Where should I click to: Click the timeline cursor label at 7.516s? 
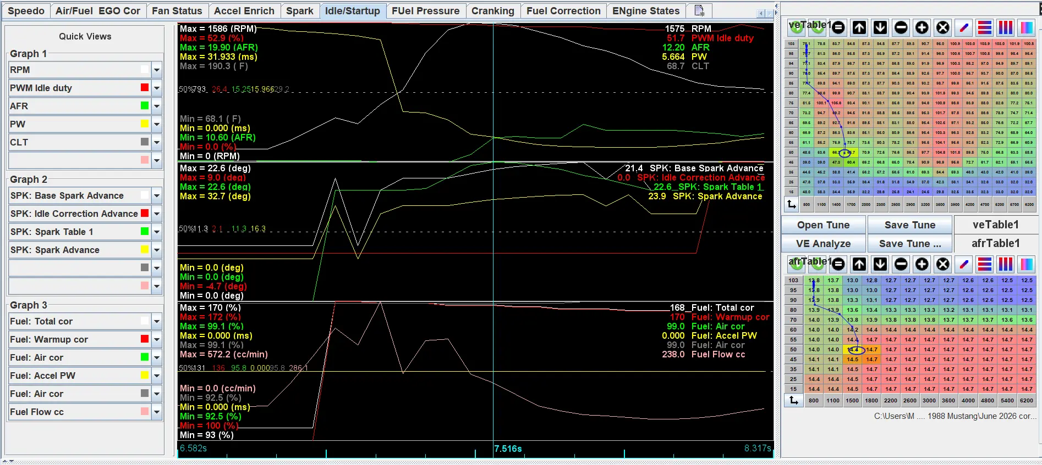pos(508,449)
